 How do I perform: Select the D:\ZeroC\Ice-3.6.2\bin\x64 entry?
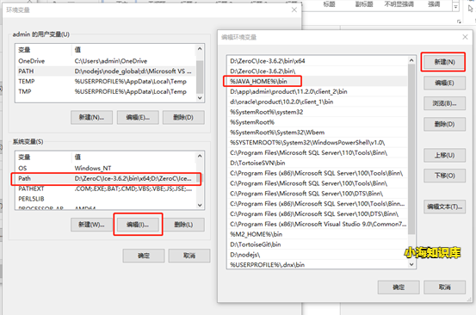(317, 61)
